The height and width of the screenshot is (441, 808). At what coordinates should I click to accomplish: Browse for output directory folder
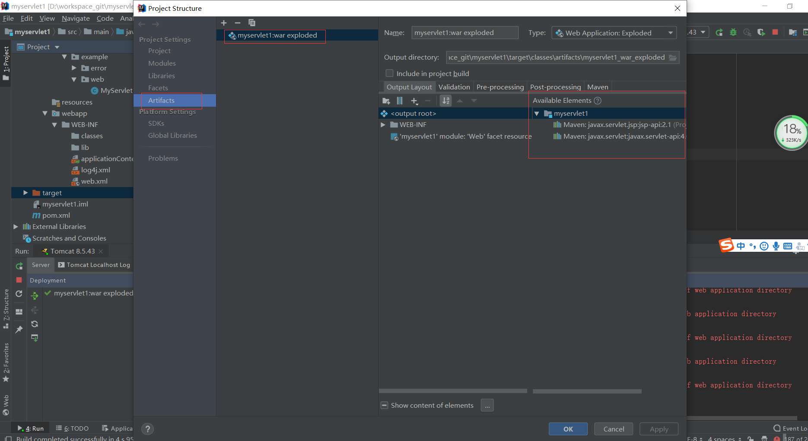(x=673, y=57)
